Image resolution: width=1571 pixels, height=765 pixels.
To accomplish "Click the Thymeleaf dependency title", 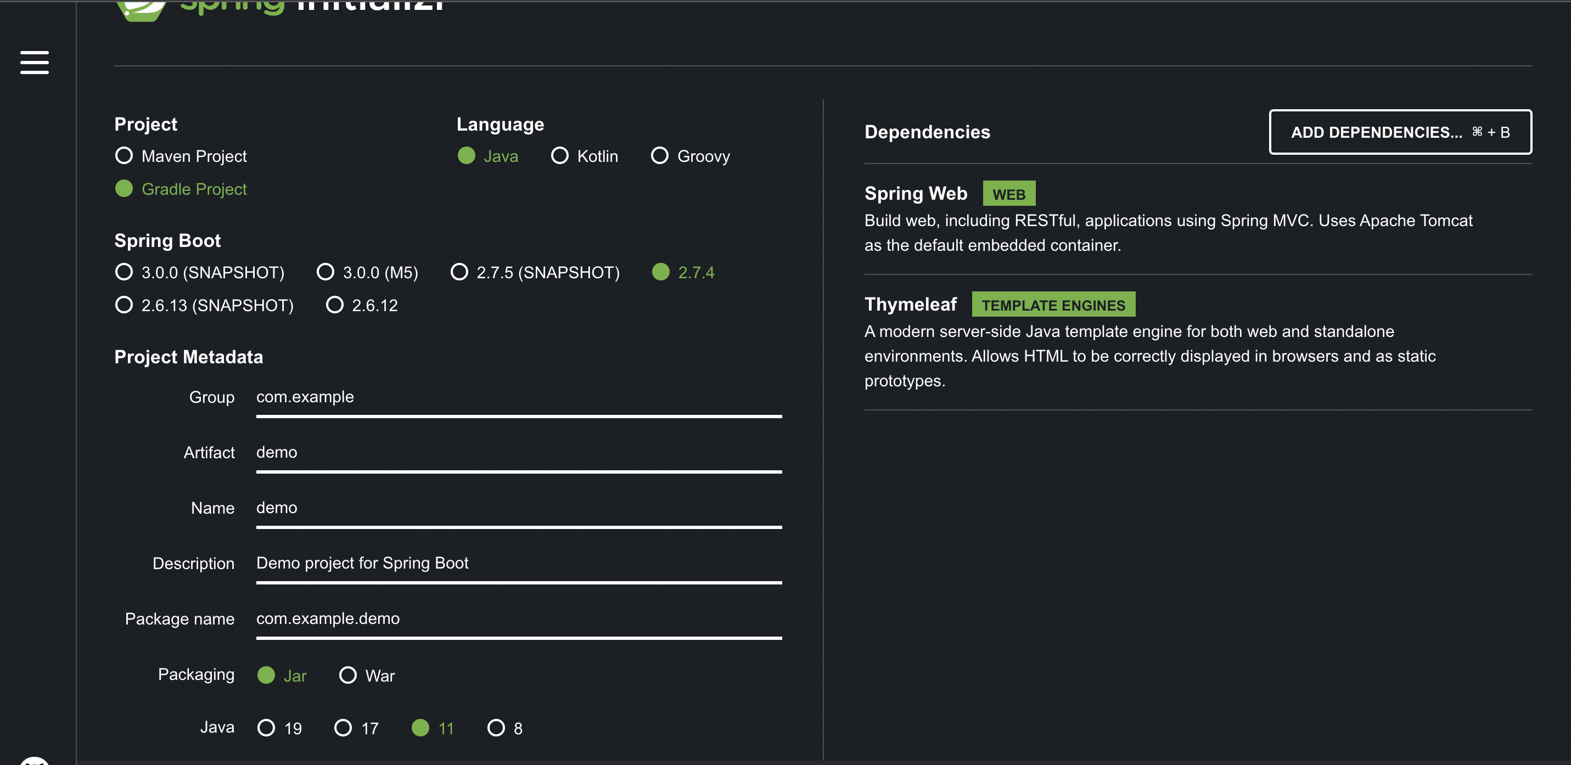I will point(911,304).
